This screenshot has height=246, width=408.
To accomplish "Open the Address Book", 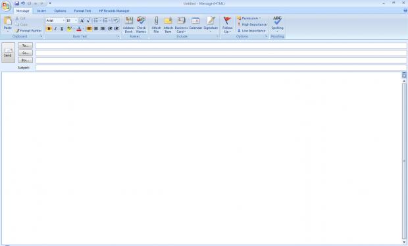I will tap(128, 25).
